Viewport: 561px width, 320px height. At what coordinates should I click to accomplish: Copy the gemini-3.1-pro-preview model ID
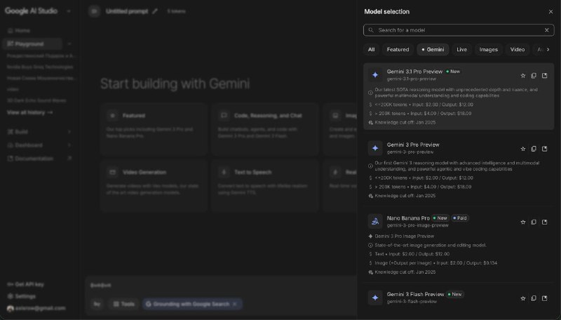pos(534,76)
